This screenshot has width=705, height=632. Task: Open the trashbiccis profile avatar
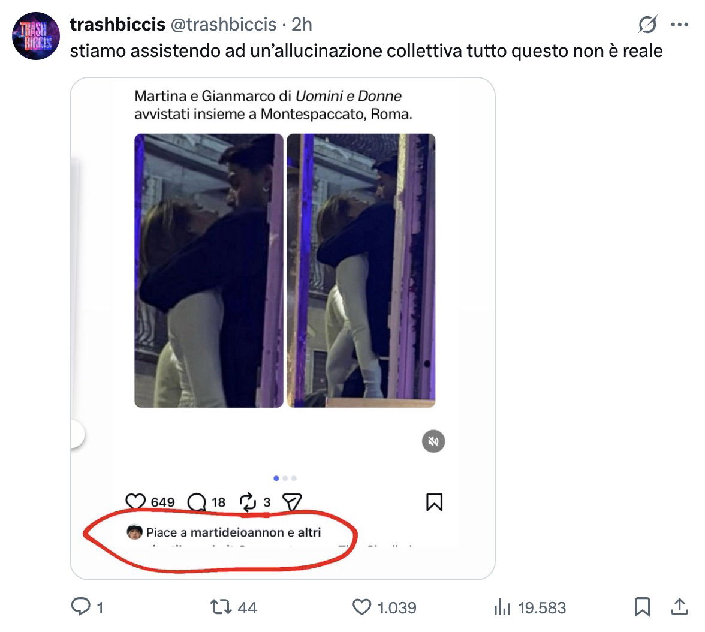click(36, 36)
